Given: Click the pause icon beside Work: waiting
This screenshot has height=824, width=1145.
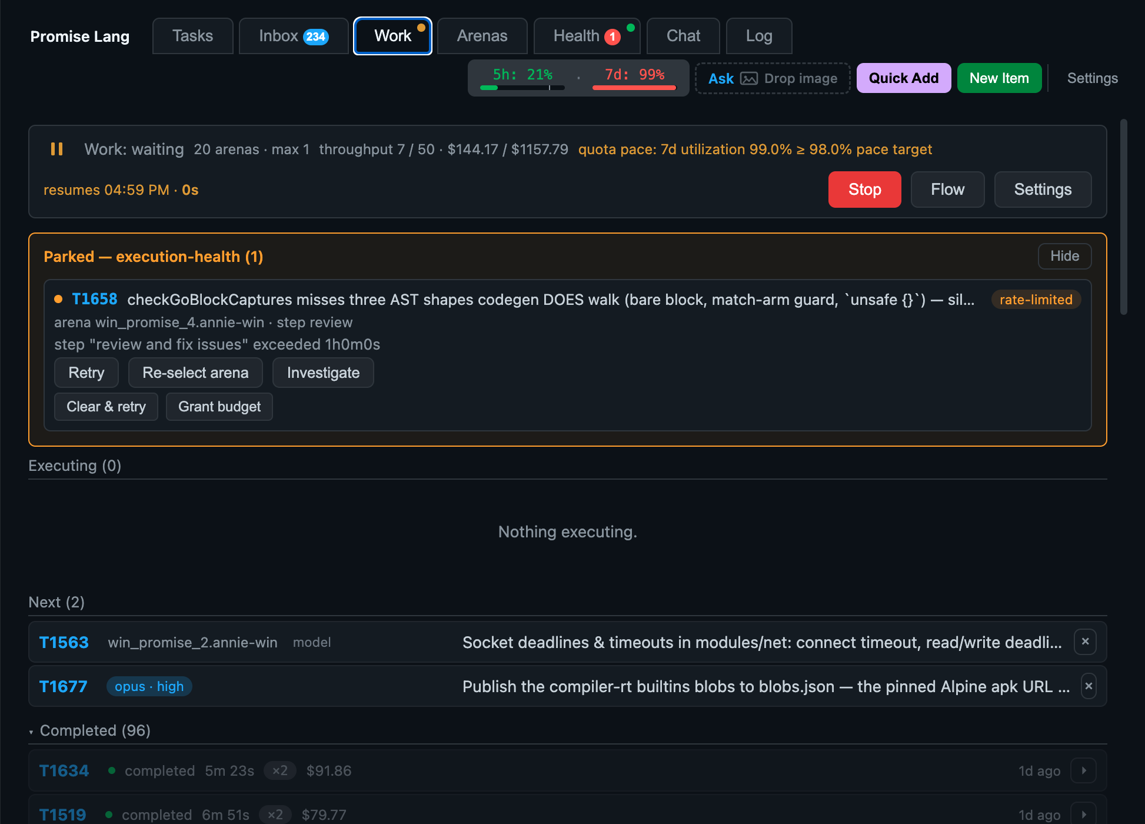Looking at the screenshot, I should click(x=56, y=149).
